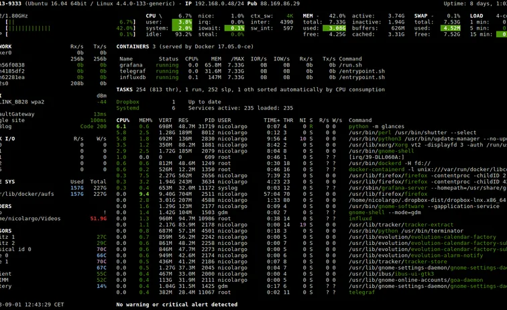This screenshot has width=507, height=310.
Task: Select the telegraf container name
Action: pos(132,71)
